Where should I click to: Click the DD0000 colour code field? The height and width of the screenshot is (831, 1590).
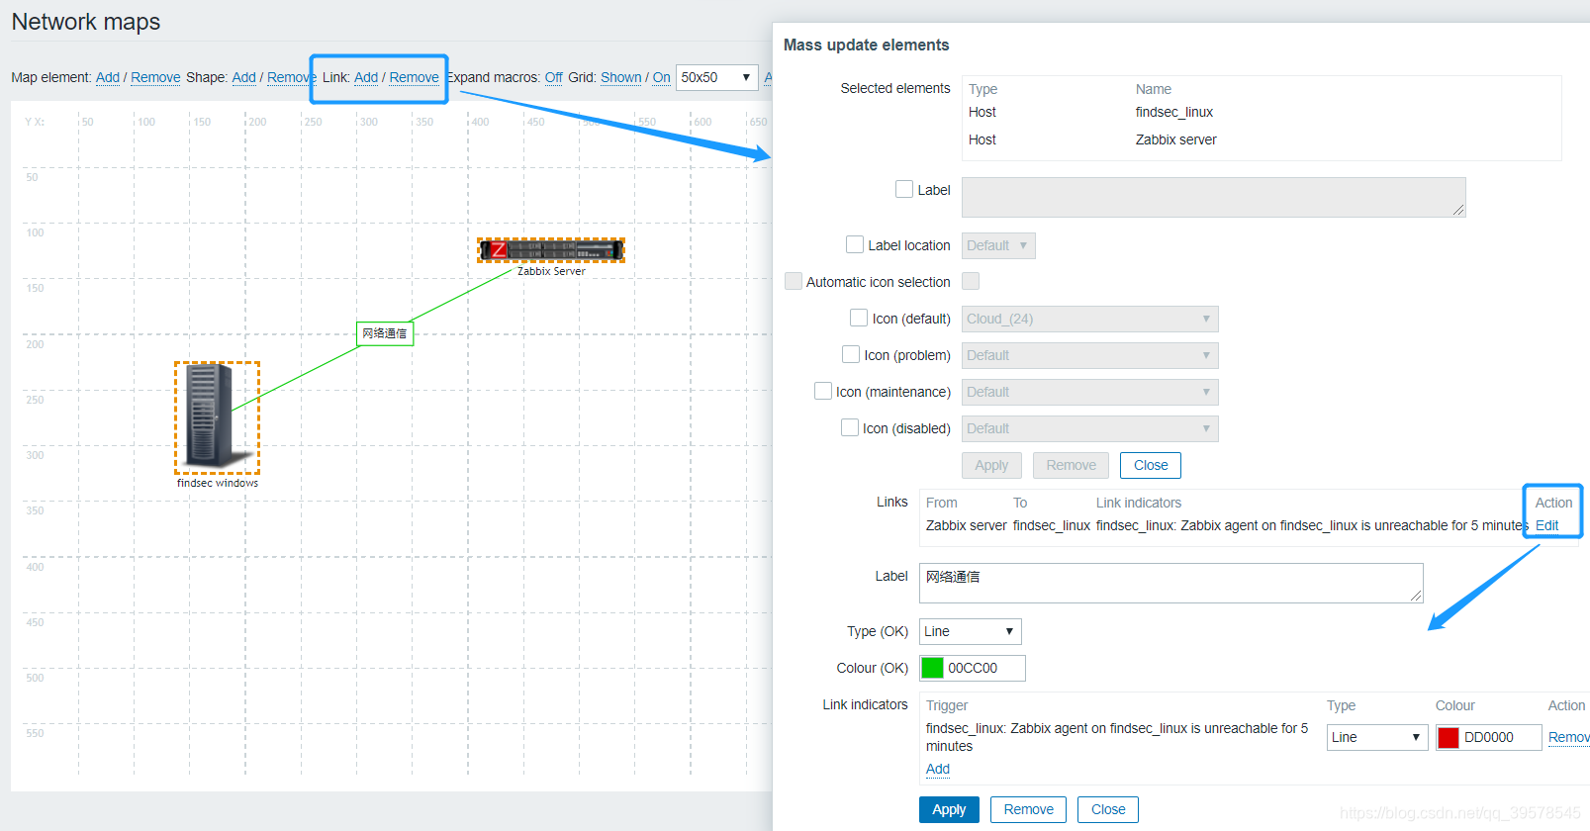1501,737
